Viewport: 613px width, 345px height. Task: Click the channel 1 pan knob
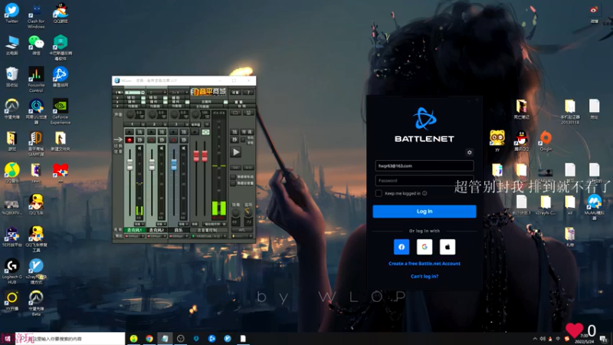pyautogui.click(x=130, y=114)
